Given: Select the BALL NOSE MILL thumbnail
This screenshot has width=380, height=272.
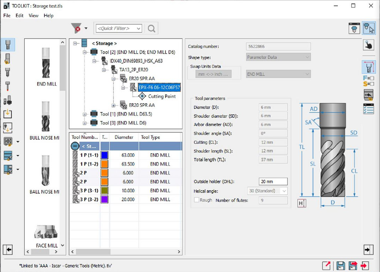Looking at the screenshot, I should click(45, 175).
